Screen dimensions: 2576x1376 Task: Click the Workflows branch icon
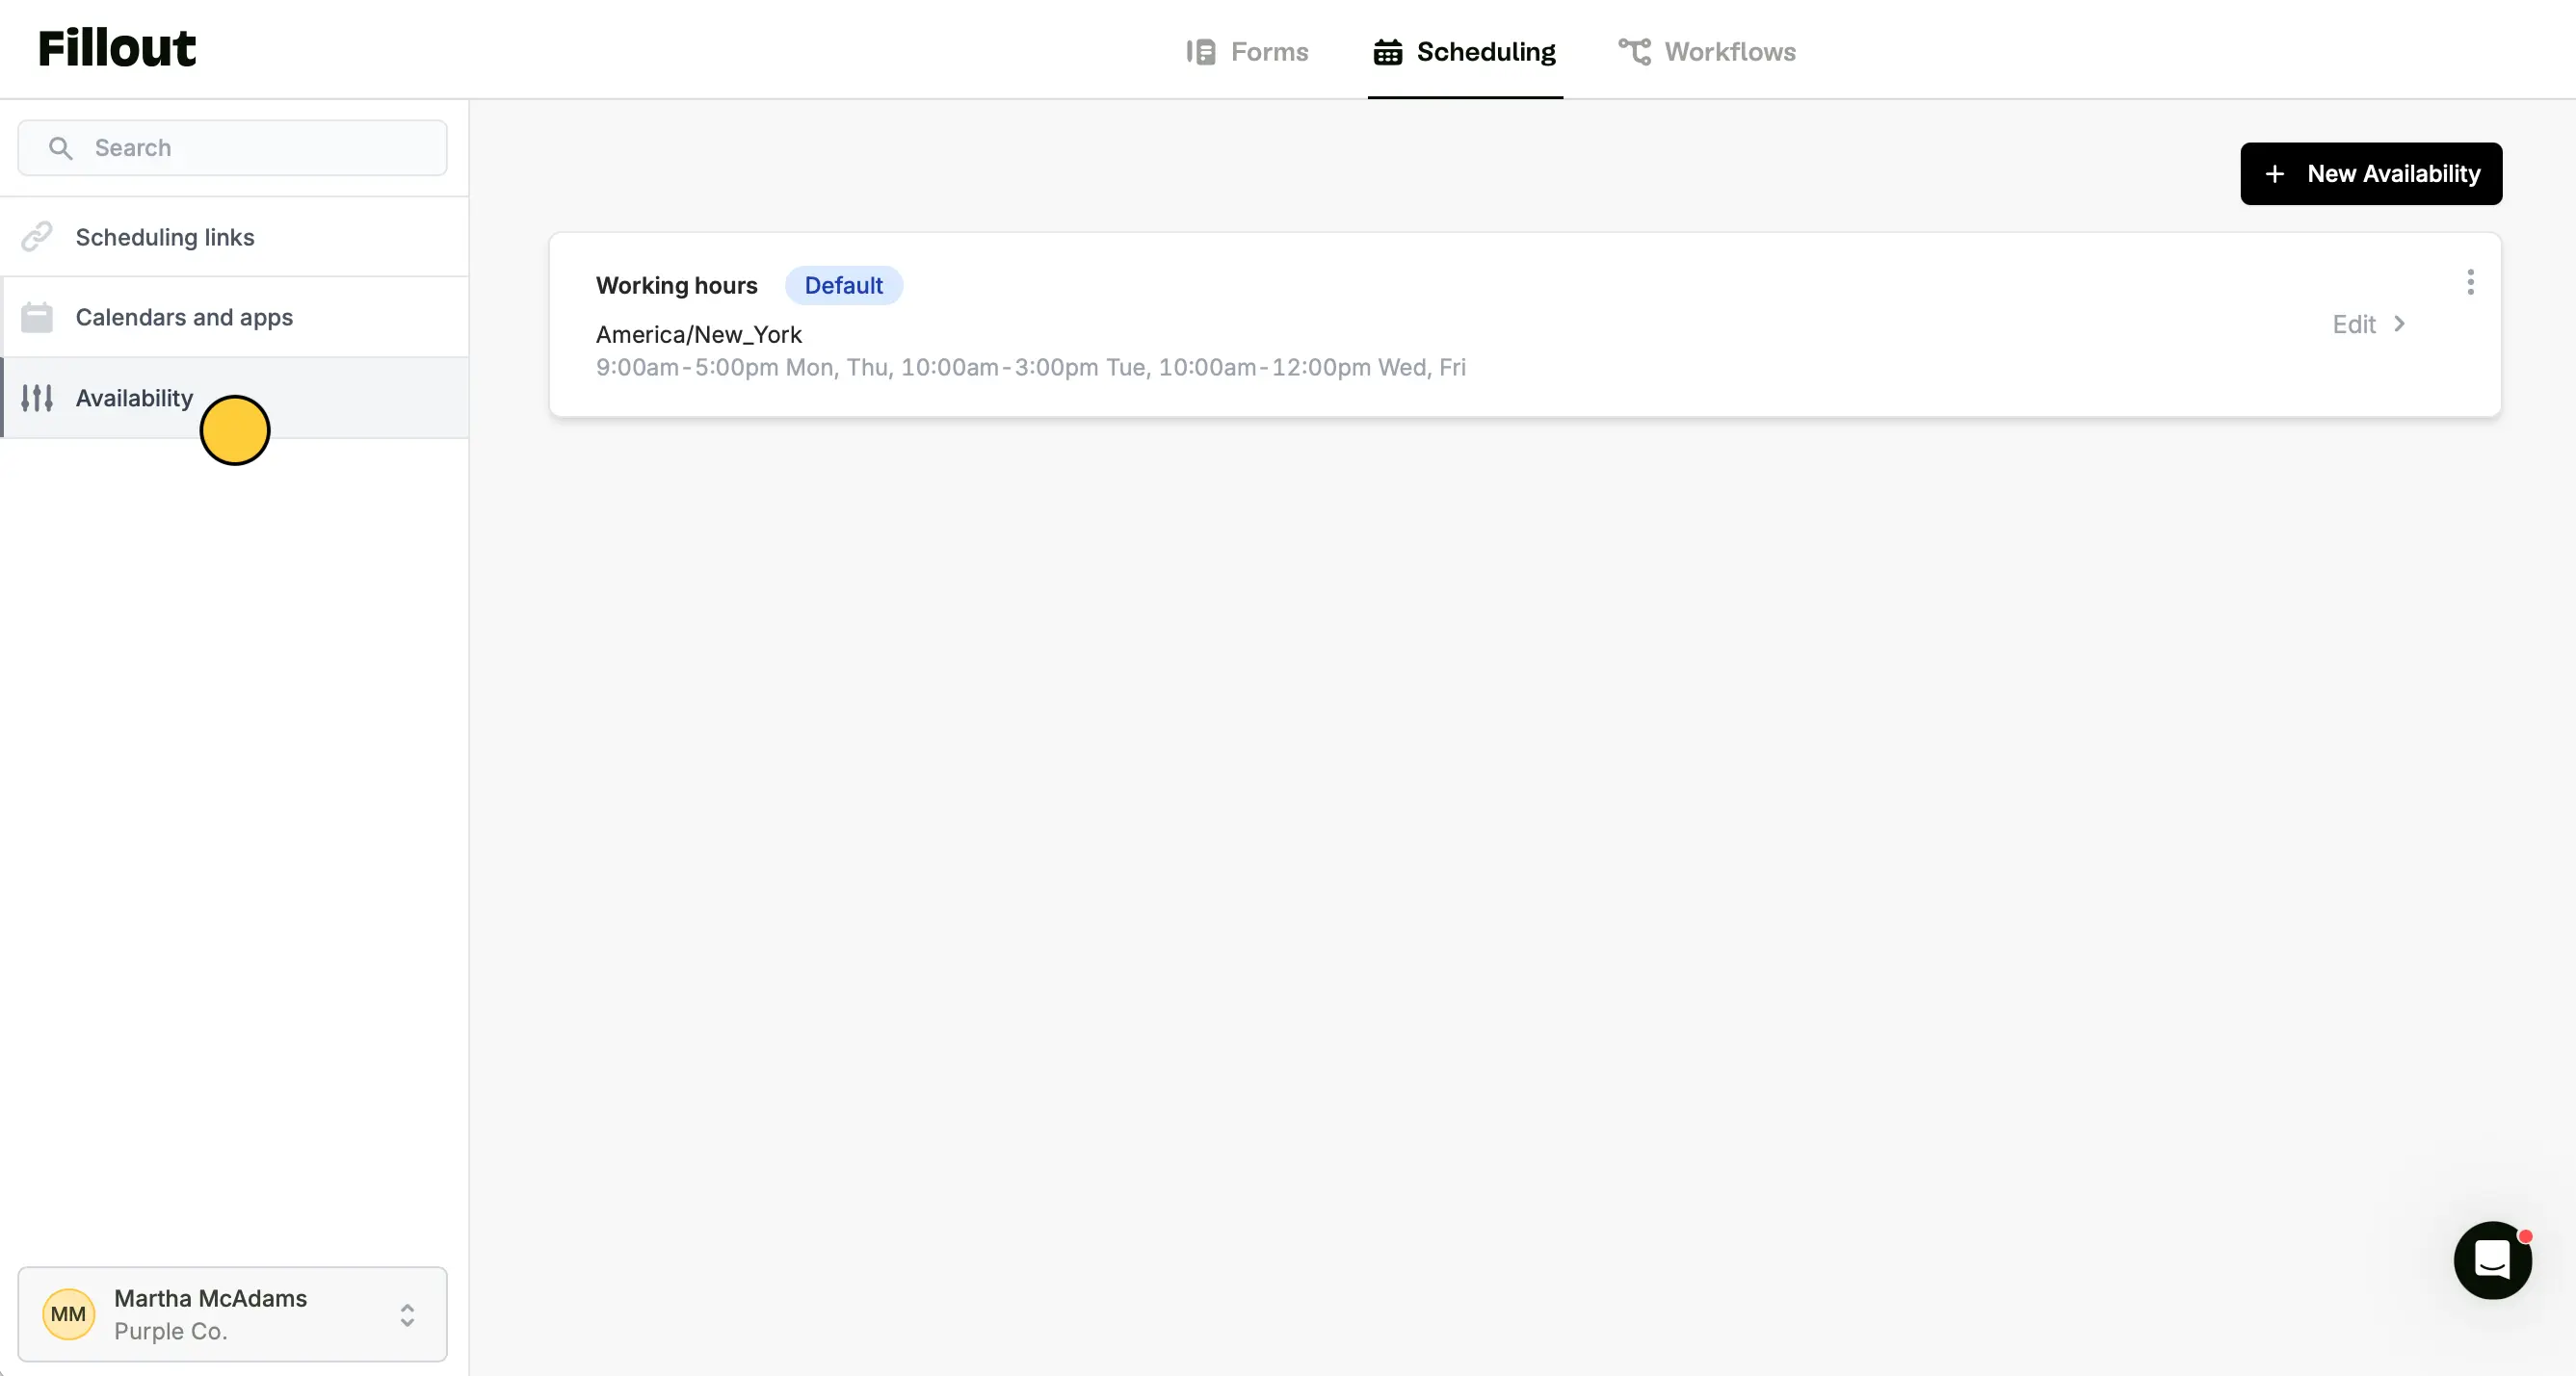(x=1634, y=52)
